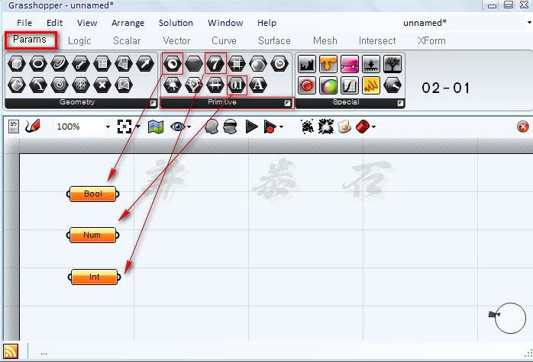
Task: Select the Bool component on canvas
Action: coord(93,194)
